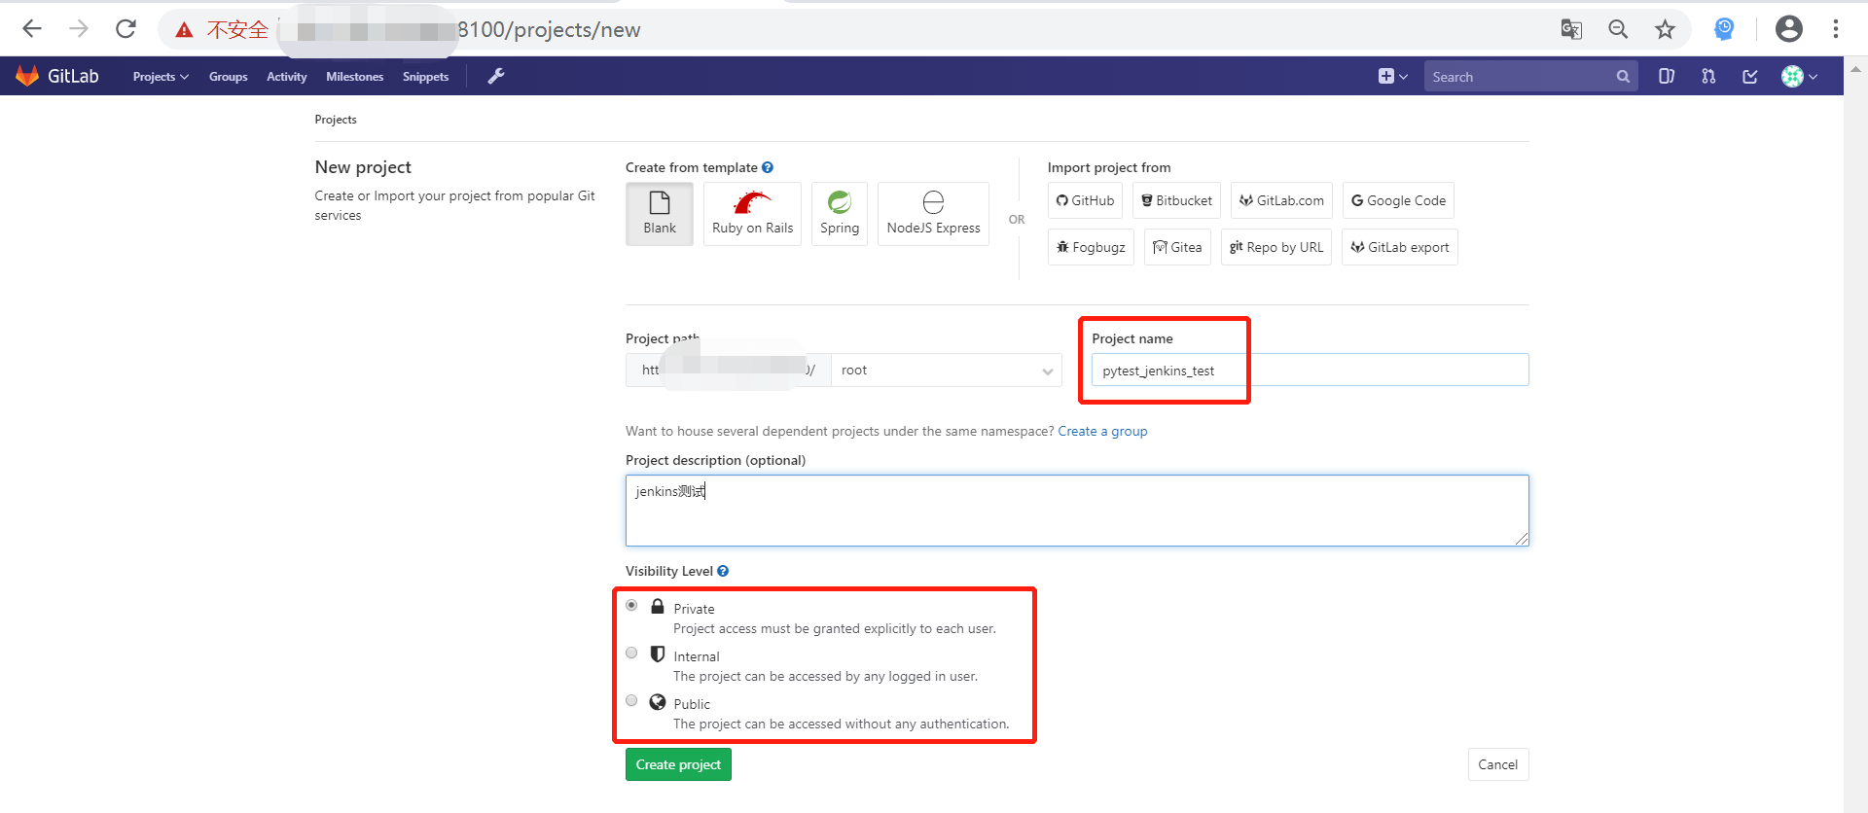This screenshot has width=1868, height=813.
Task: Click Visibility Level help icon
Action: pyautogui.click(x=723, y=571)
